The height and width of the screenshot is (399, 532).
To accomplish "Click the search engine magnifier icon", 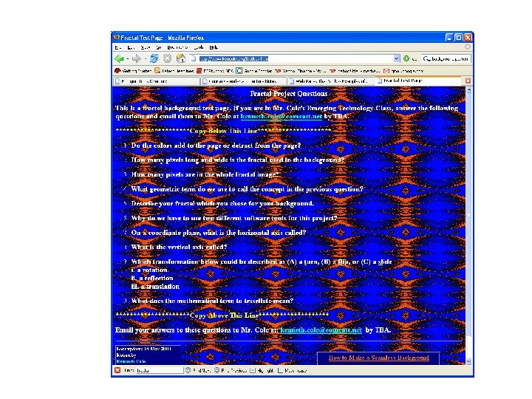I will 426,59.
